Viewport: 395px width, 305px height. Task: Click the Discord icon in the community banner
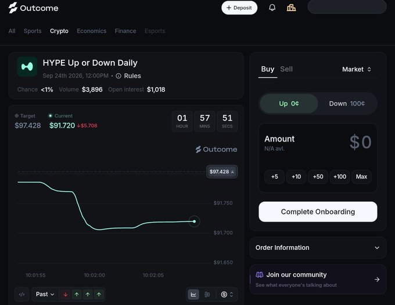[260, 275]
